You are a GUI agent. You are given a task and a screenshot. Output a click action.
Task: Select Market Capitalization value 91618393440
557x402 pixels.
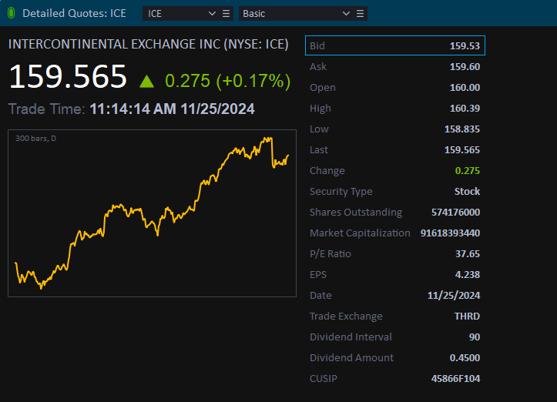point(450,233)
